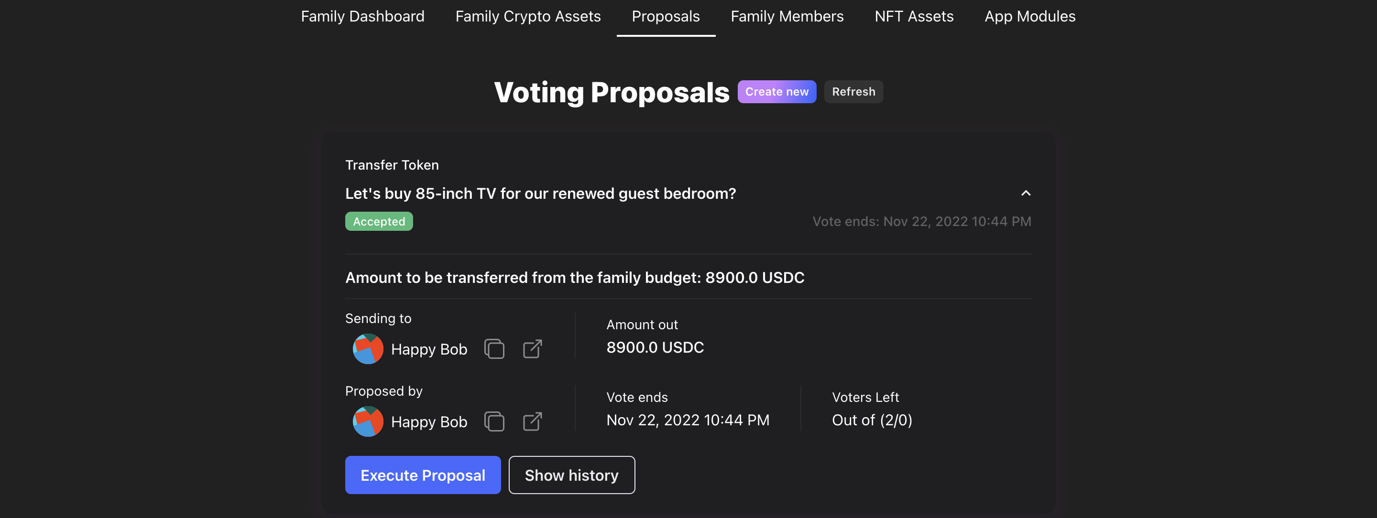Image resolution: width=1377 pixels, height=518 pixels.
Task: Click Happy Bob name under Sending to
Action: (429, 349)
